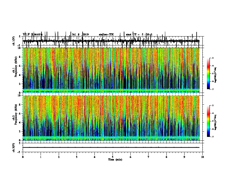Click the time axis tick label "0"

coord(23,157)
